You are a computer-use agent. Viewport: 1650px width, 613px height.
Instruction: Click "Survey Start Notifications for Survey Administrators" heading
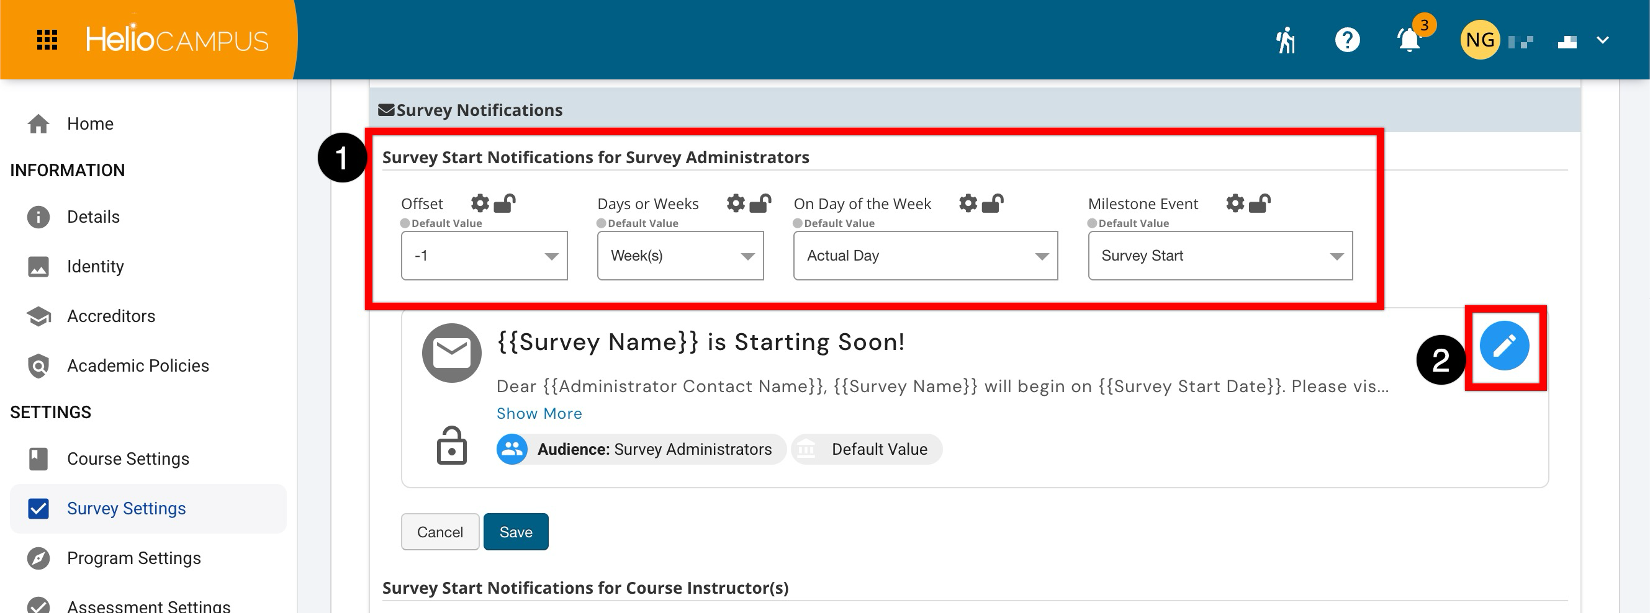596,158
